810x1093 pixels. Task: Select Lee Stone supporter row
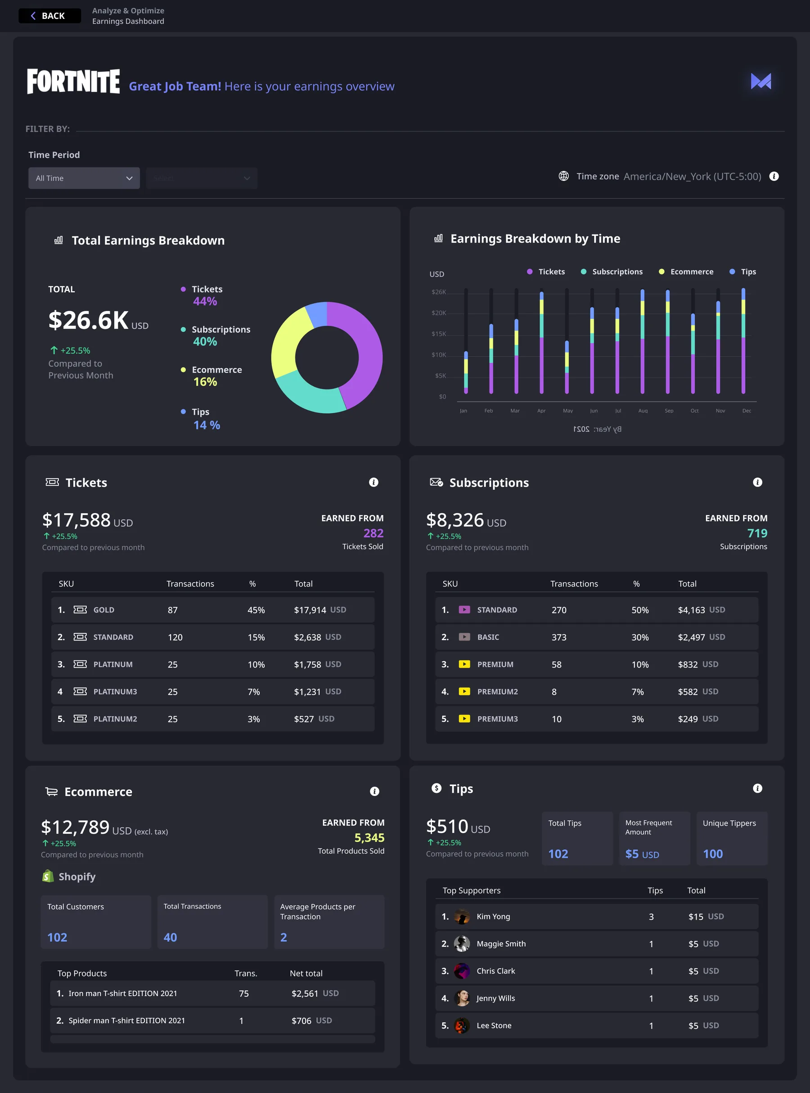click(597, 1025)
